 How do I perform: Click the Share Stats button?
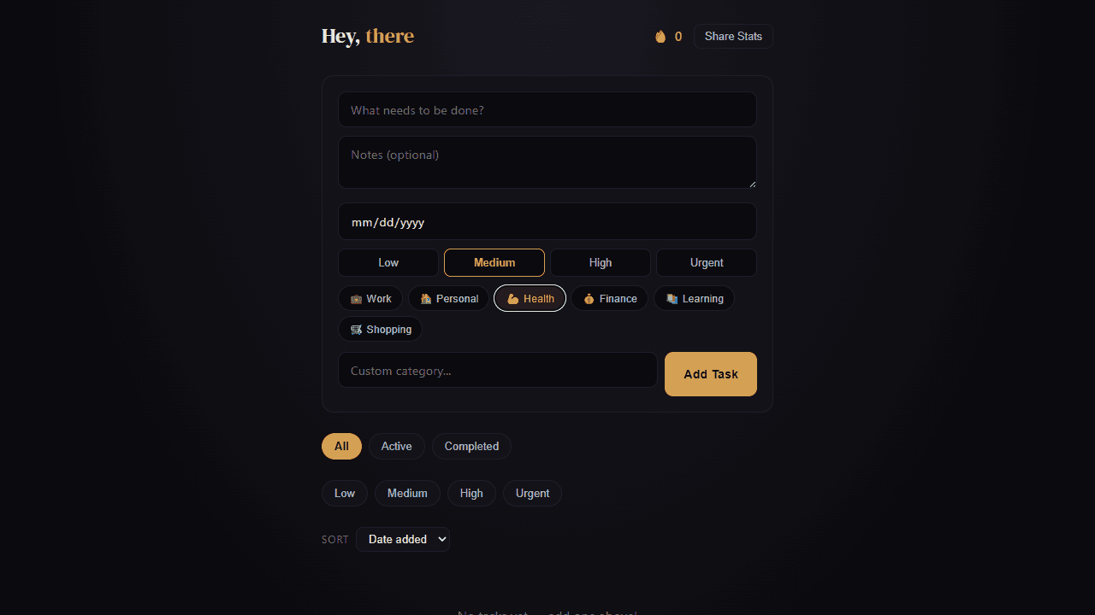(x=733, y=37)
